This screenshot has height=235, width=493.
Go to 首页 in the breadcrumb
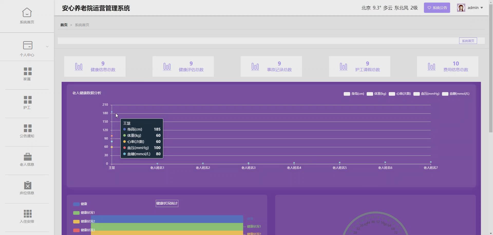[x=64, y=25]
